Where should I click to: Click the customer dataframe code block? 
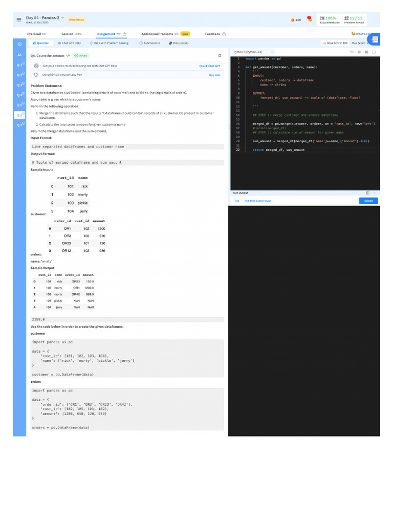[127, 358]
